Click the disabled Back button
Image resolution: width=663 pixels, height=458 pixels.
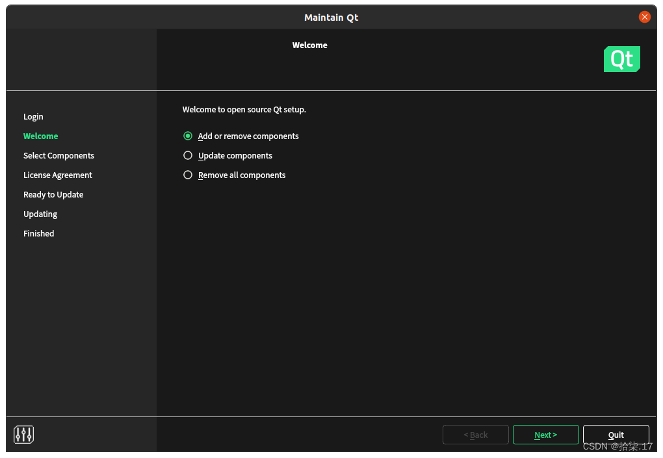coord(475,435)
